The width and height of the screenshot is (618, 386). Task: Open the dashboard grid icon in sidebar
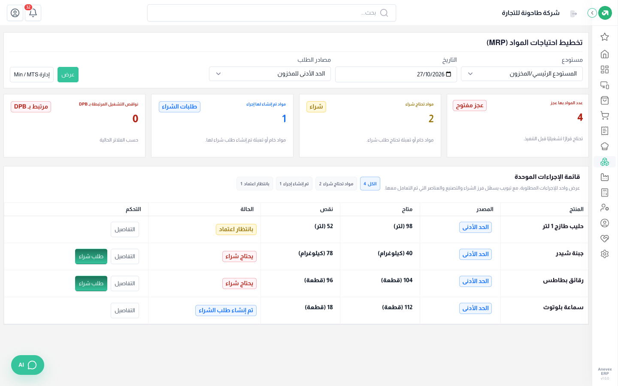tap(605, 69)
